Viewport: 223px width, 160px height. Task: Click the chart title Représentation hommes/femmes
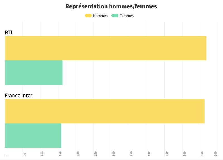(111, 6)
